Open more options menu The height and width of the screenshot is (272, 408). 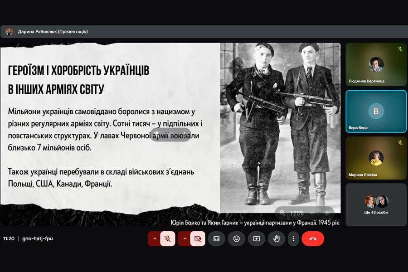tap(293, 238)
